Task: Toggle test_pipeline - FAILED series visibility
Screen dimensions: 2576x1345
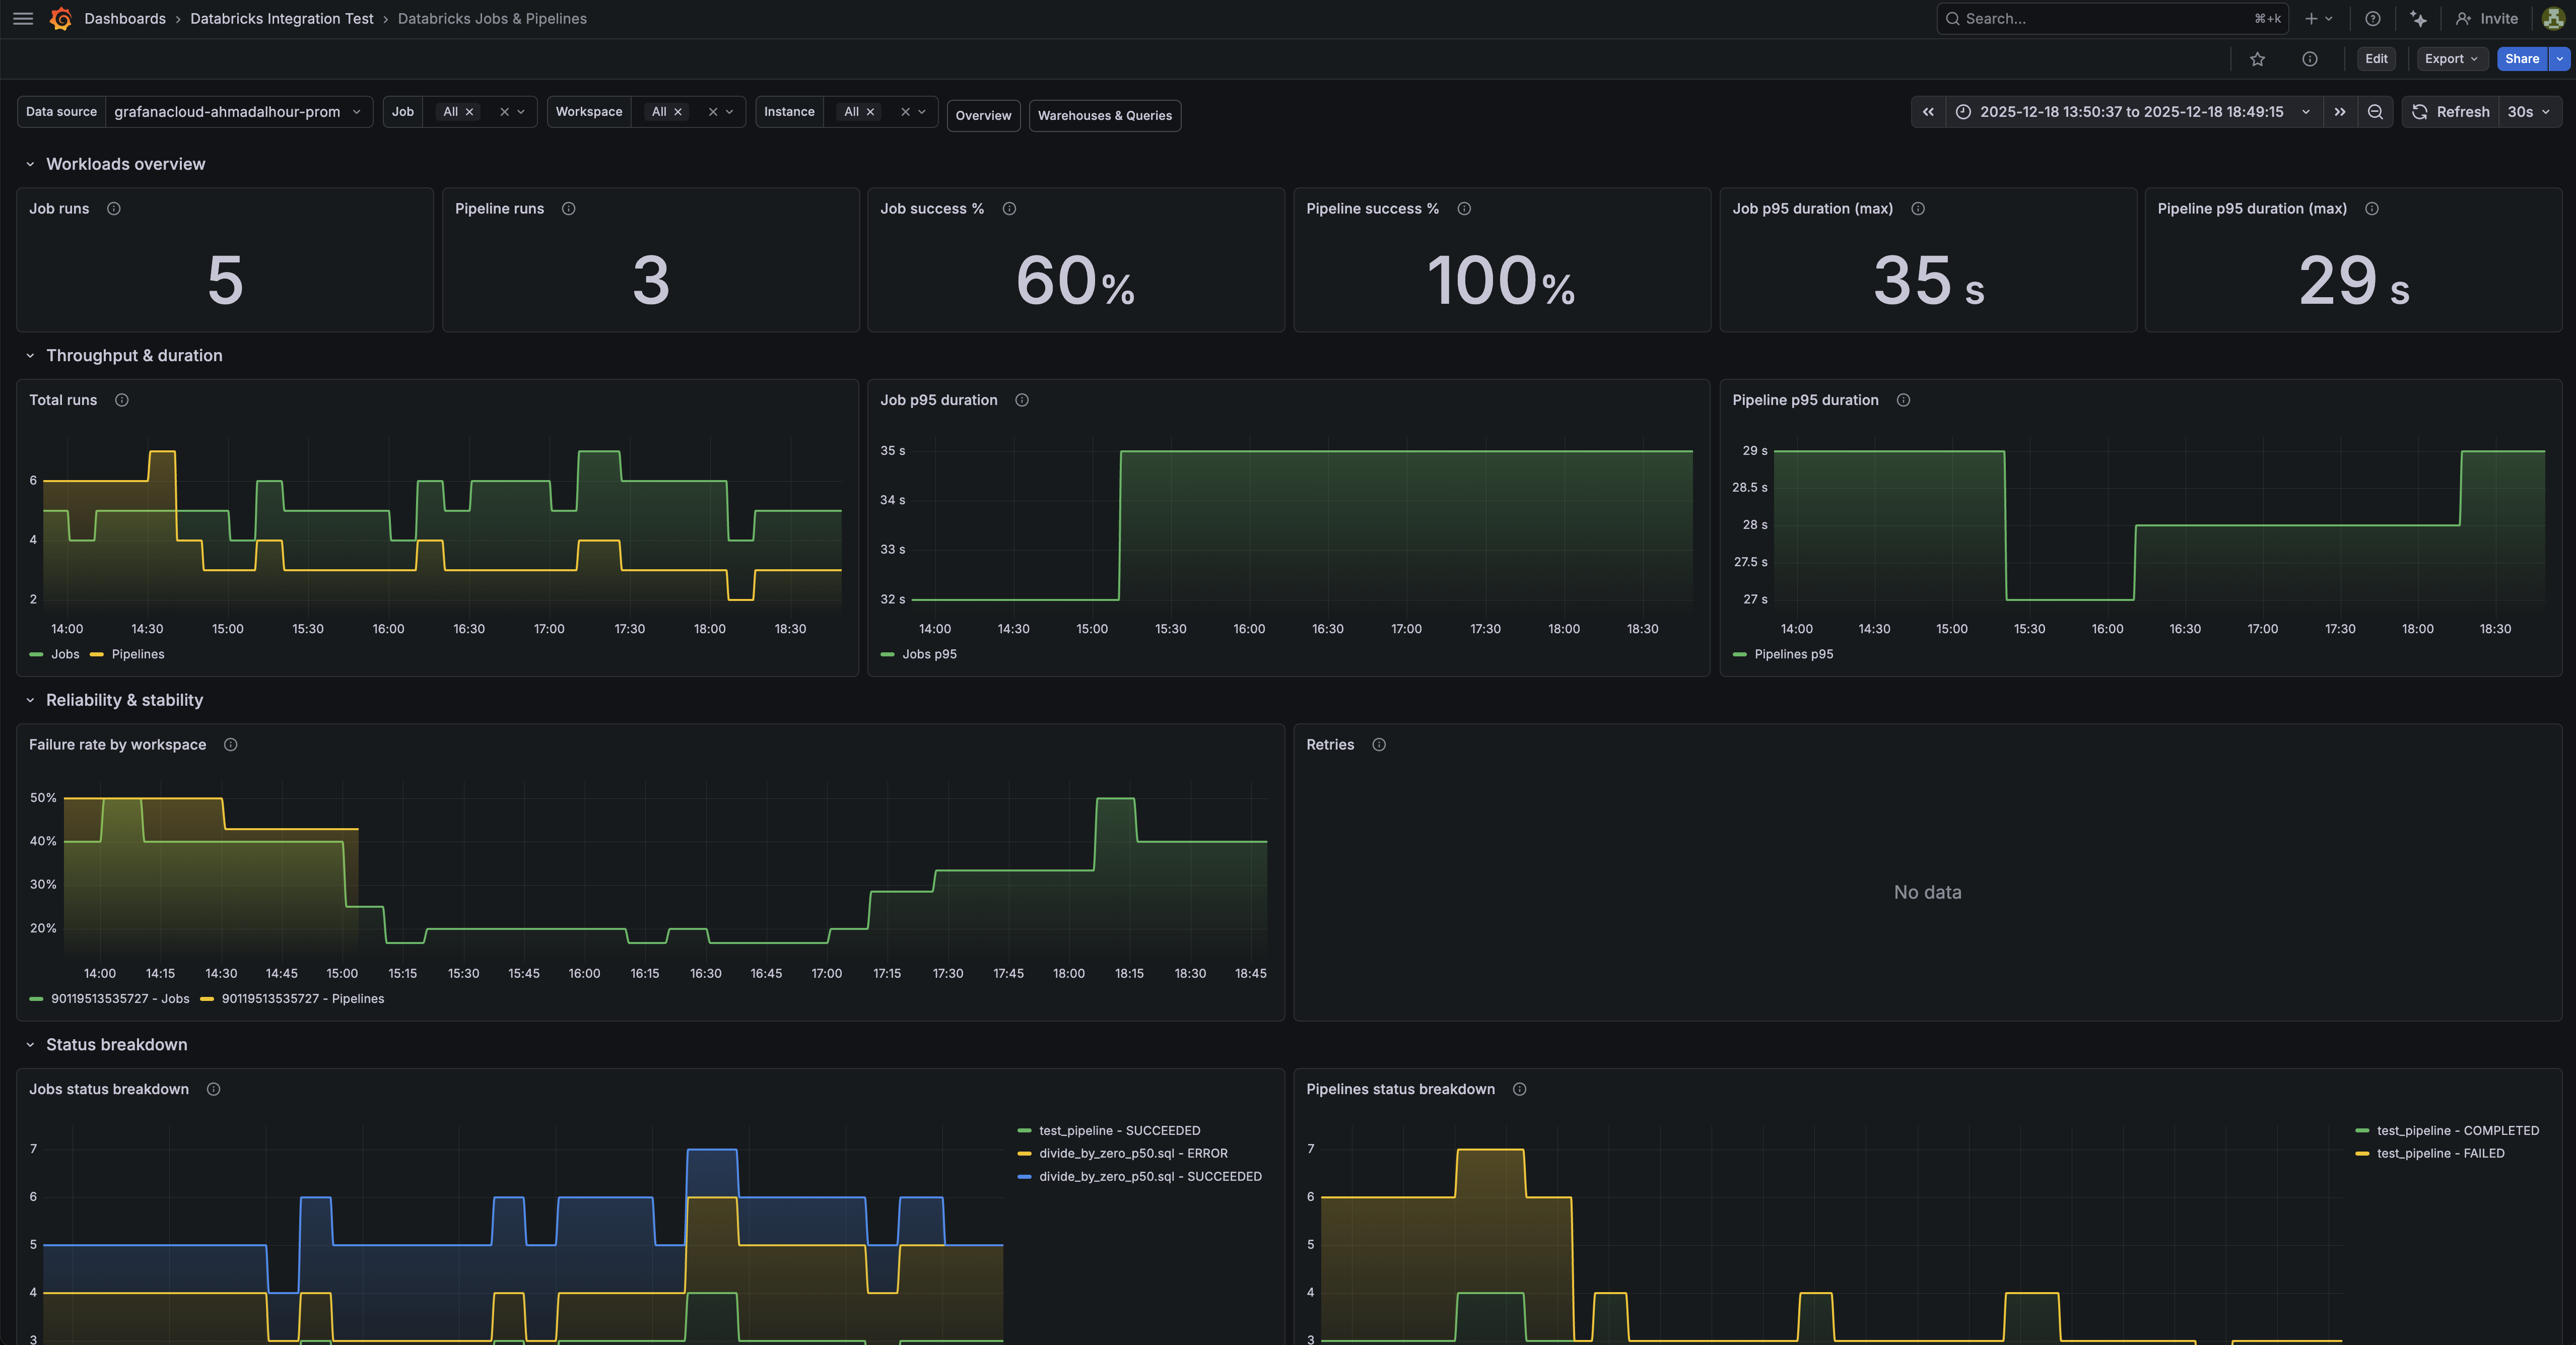Action: (x=2440, y=1153)
